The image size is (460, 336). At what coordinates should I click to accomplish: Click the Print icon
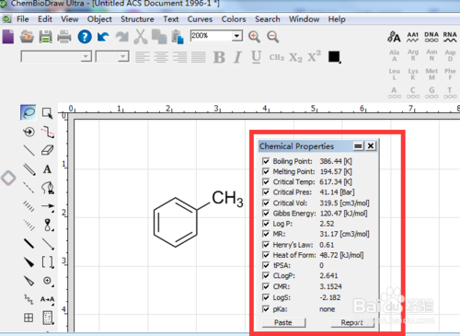[x=64, y=37]
